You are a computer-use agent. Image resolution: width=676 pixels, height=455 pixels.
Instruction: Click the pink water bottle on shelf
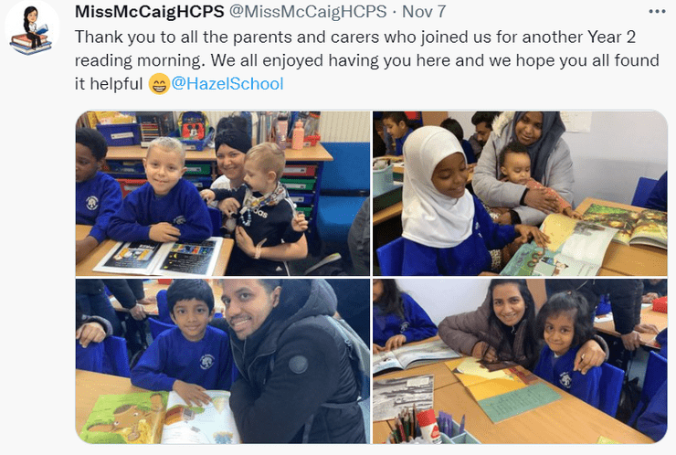298,134
